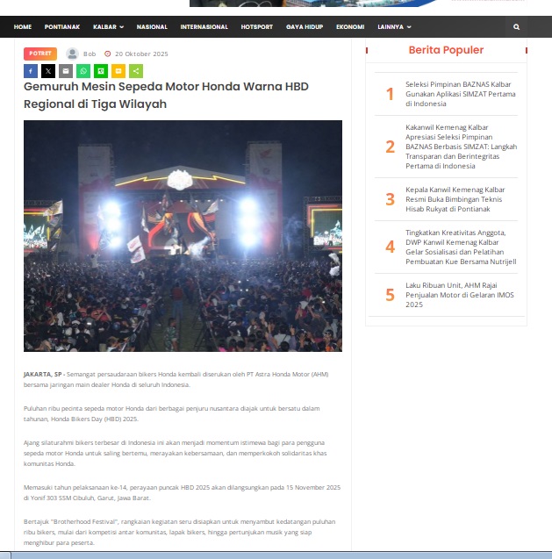This screenshot has width=552, height=559.
Task: Open popular article Kepala Kanwil Kemenag Kalbar Resmi
Action: 455,199
